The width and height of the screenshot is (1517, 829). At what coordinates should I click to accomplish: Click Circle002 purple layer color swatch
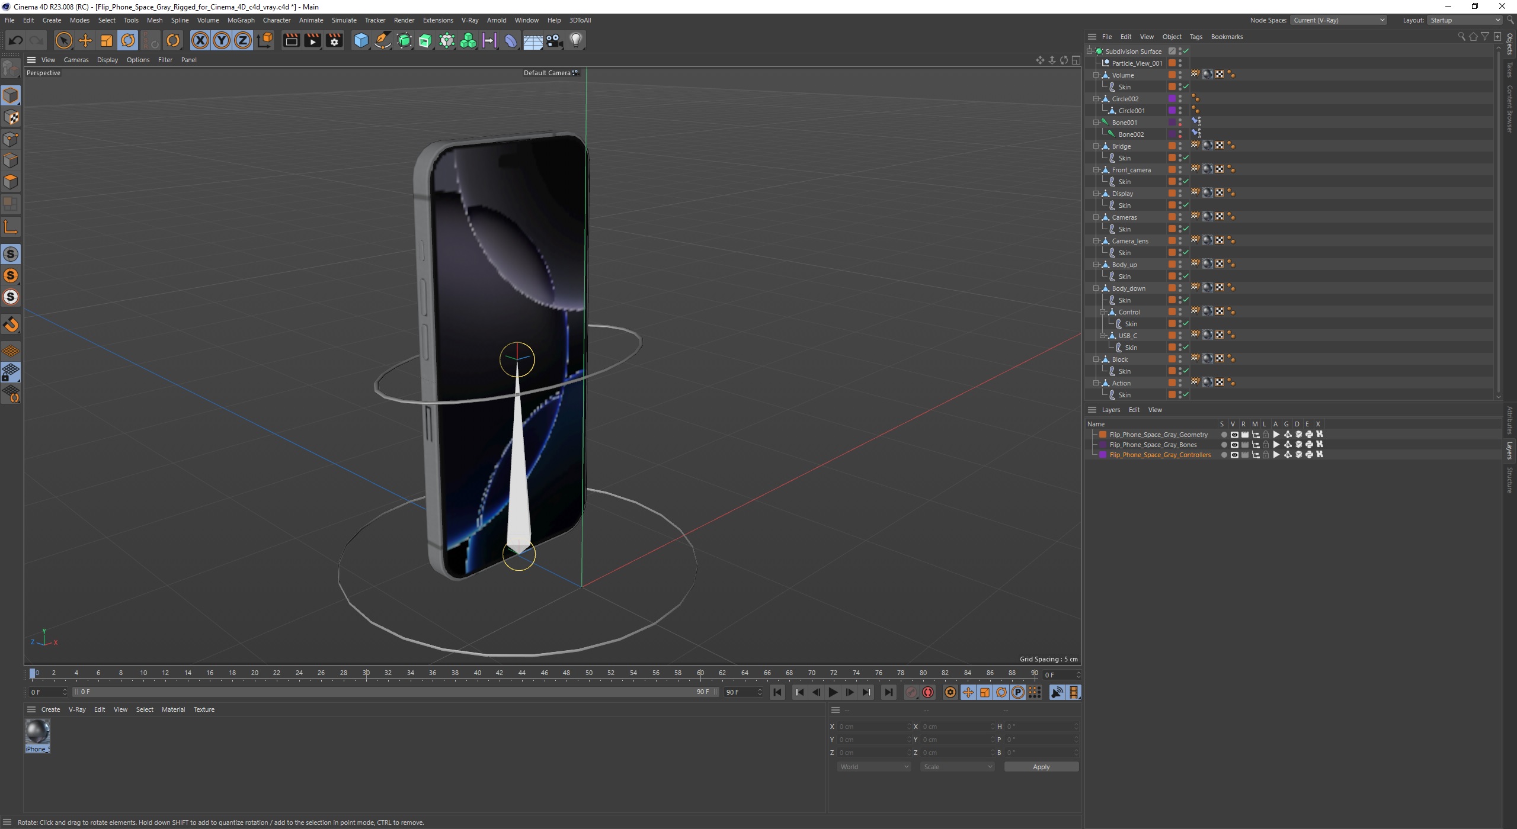click(x=1172, y=99)
